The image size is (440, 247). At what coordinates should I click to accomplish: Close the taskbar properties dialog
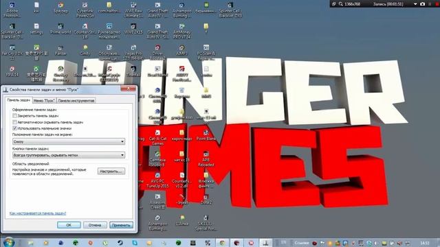129,89
